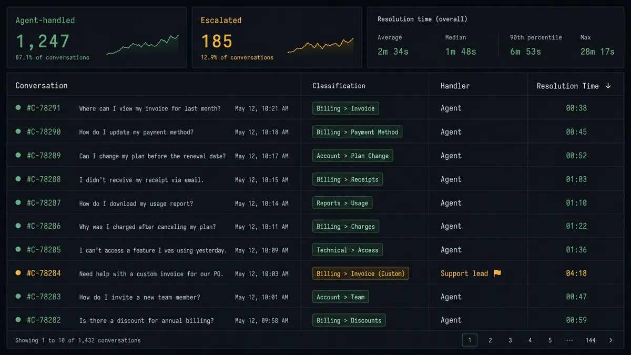The width and height of the screenshot is (631, 355).
Task: Click the May 12, 10:21 AM timestamp
Action: [x=261, y=108]
